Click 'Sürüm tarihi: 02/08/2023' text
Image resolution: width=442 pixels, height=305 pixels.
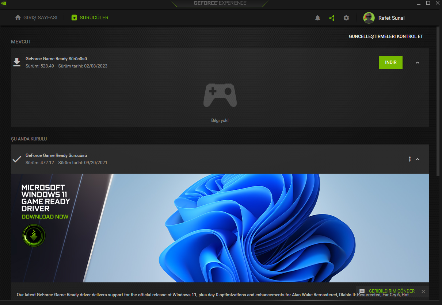click(83, 66)
